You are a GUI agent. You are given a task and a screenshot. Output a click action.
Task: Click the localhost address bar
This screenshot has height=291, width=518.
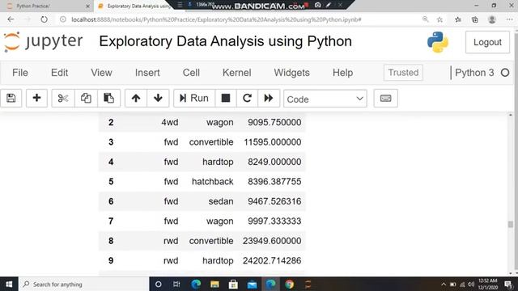click(x=216, y=19)
